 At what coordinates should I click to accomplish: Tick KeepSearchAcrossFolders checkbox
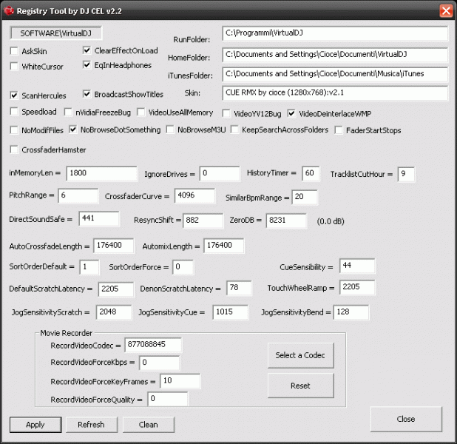tap(234, 129)
